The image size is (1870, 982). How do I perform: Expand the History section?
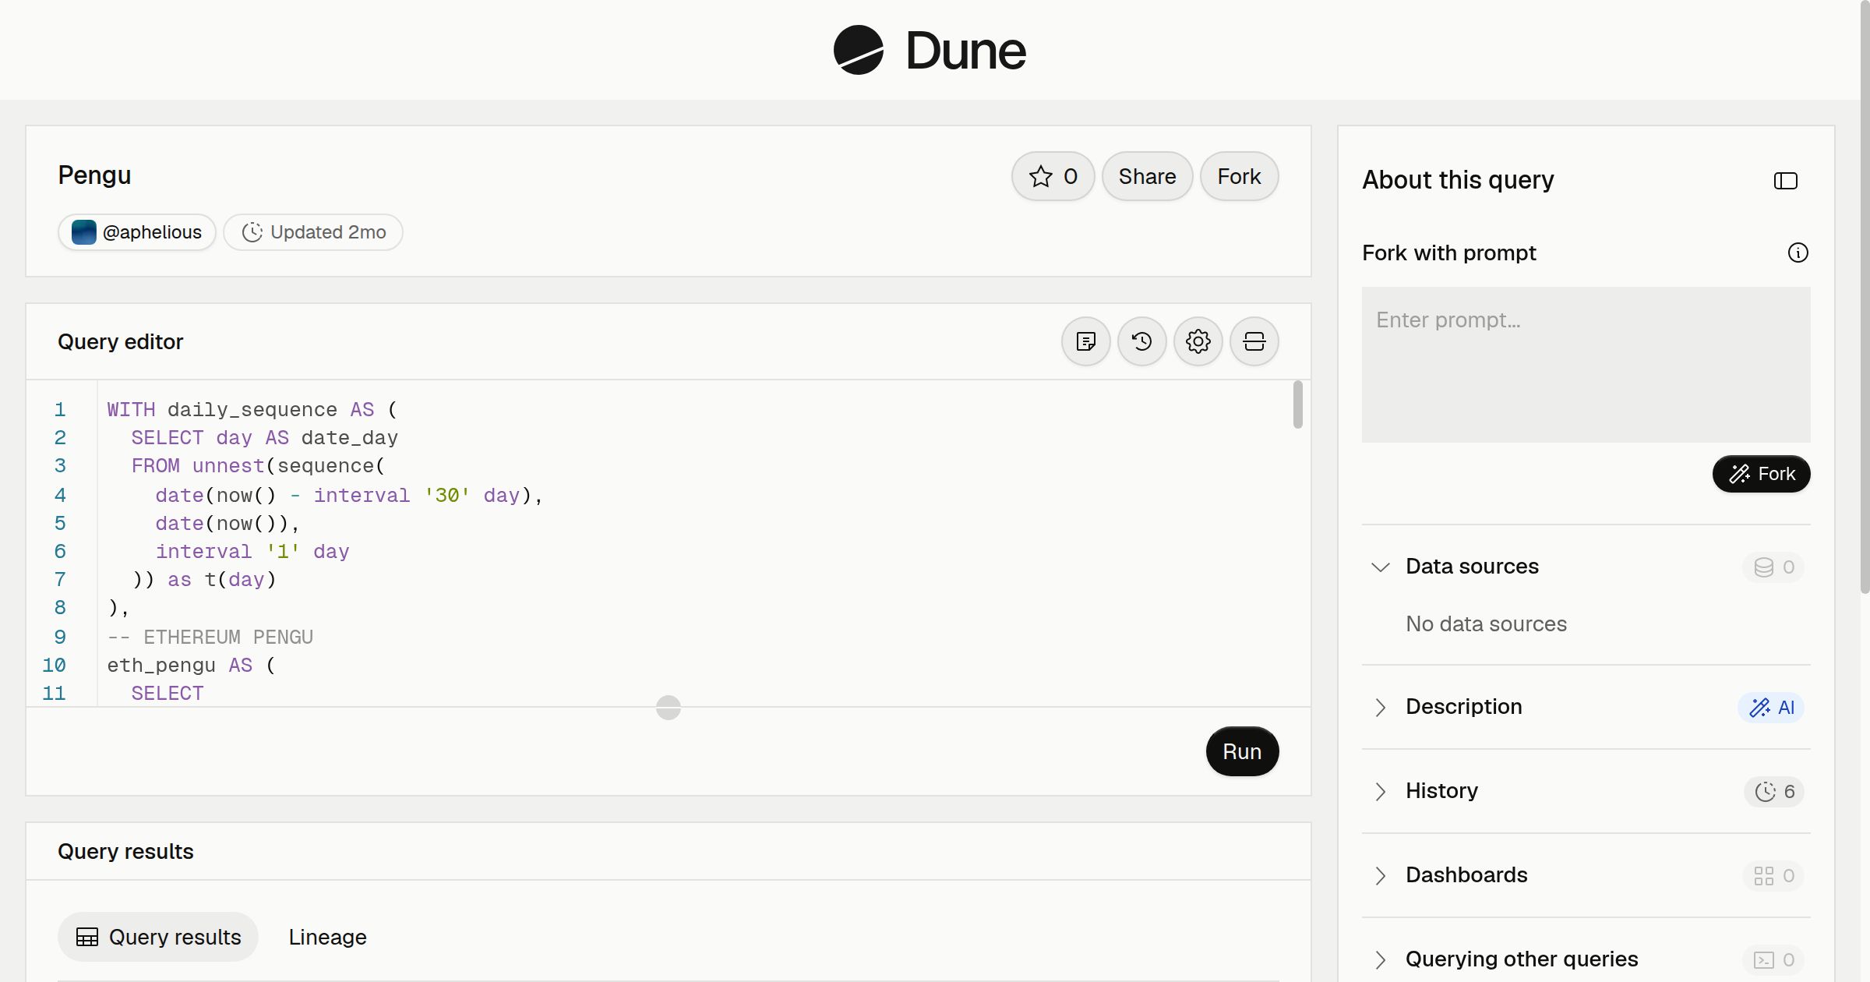1381,791
